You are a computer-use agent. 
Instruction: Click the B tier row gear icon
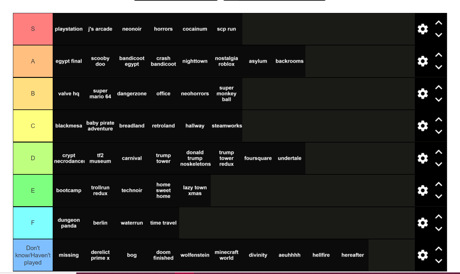pos(422,94)
